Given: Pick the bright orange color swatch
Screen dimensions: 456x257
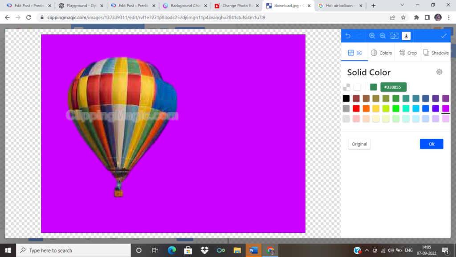Looking at the screenshot, I should coord(366,108).
